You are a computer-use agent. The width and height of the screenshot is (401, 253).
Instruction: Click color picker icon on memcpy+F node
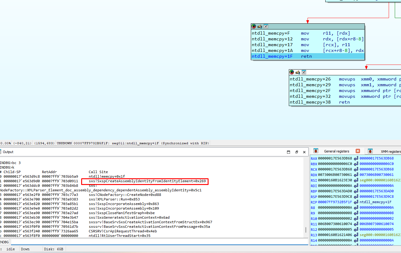254,26
